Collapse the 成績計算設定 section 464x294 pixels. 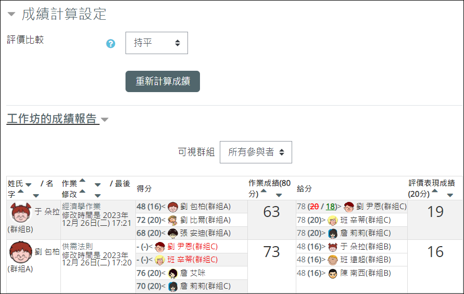(x=11, y=14)
